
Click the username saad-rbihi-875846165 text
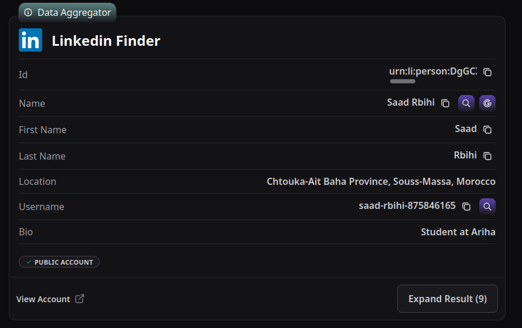pos(407,206)
